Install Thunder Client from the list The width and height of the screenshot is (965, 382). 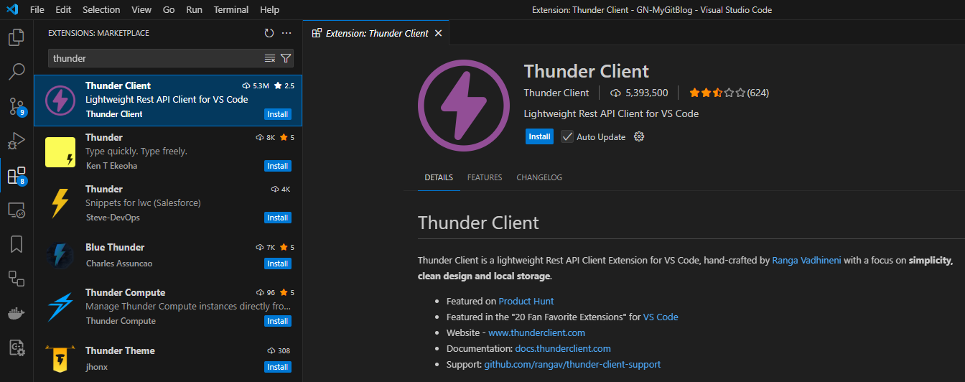pyautogui.click(x=278, y=114)
